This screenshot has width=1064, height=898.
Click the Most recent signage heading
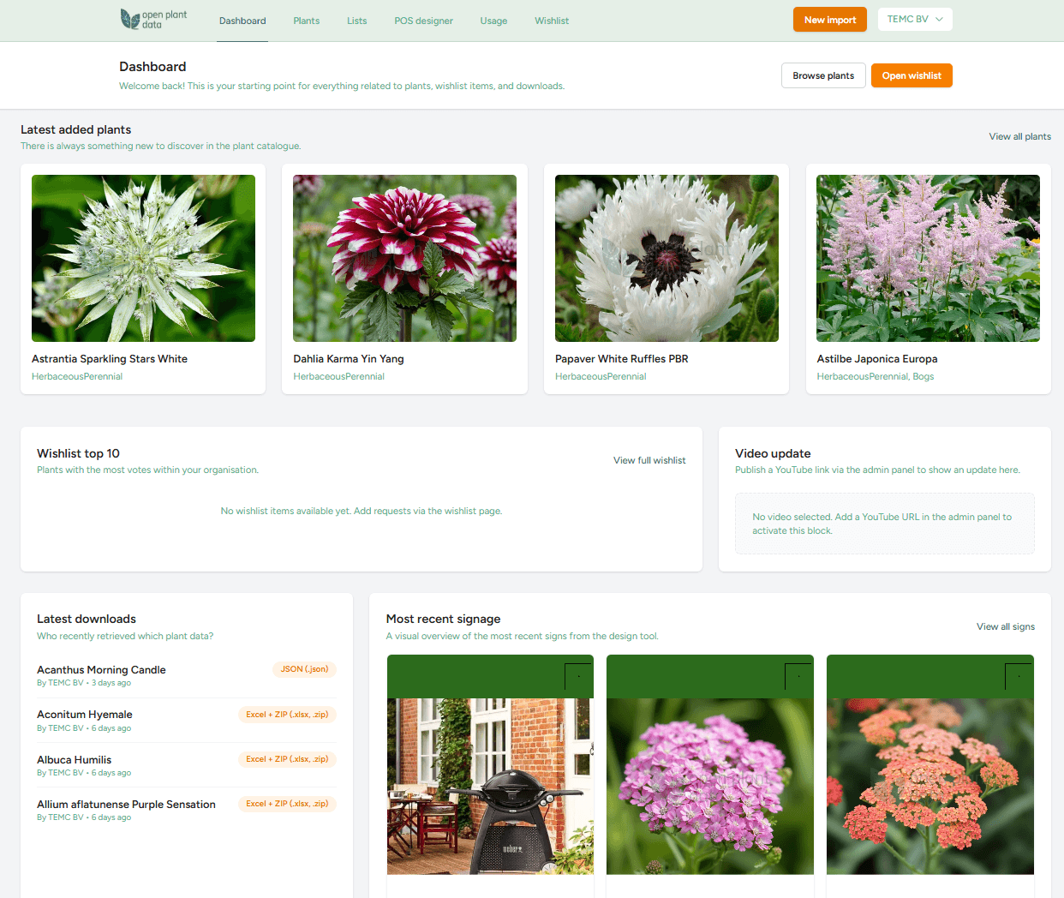[x=443, y=619]
